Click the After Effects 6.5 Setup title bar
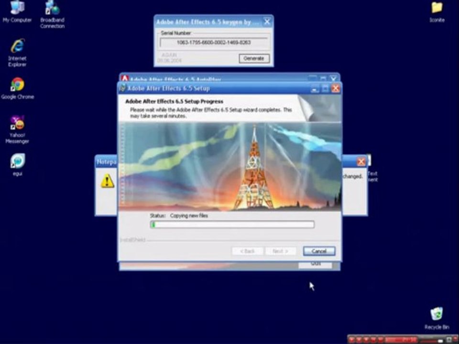This screenshot has height=344, width=459. click(x=217, y=88)
